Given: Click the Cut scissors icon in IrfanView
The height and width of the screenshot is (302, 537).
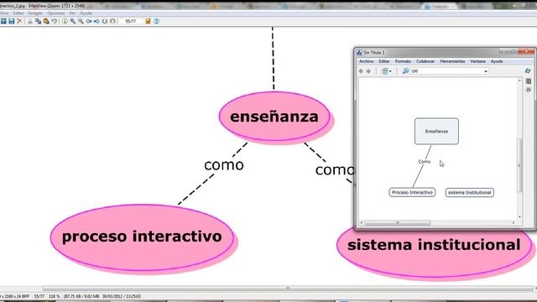Looking at the screenshot, I should click(30, 21).
